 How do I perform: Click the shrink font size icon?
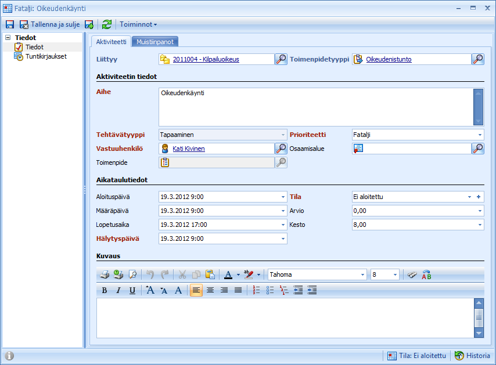(164, 290)
